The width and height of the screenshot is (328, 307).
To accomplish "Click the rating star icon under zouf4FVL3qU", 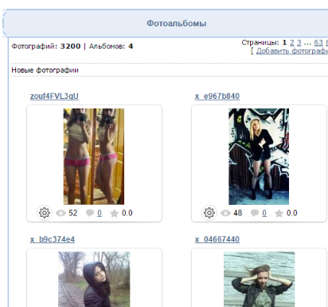I will point(115,213).
